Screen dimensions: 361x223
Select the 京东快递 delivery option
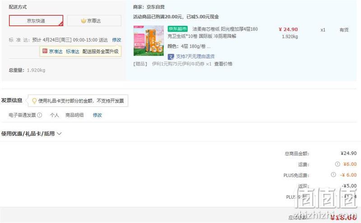pos(36,21)
